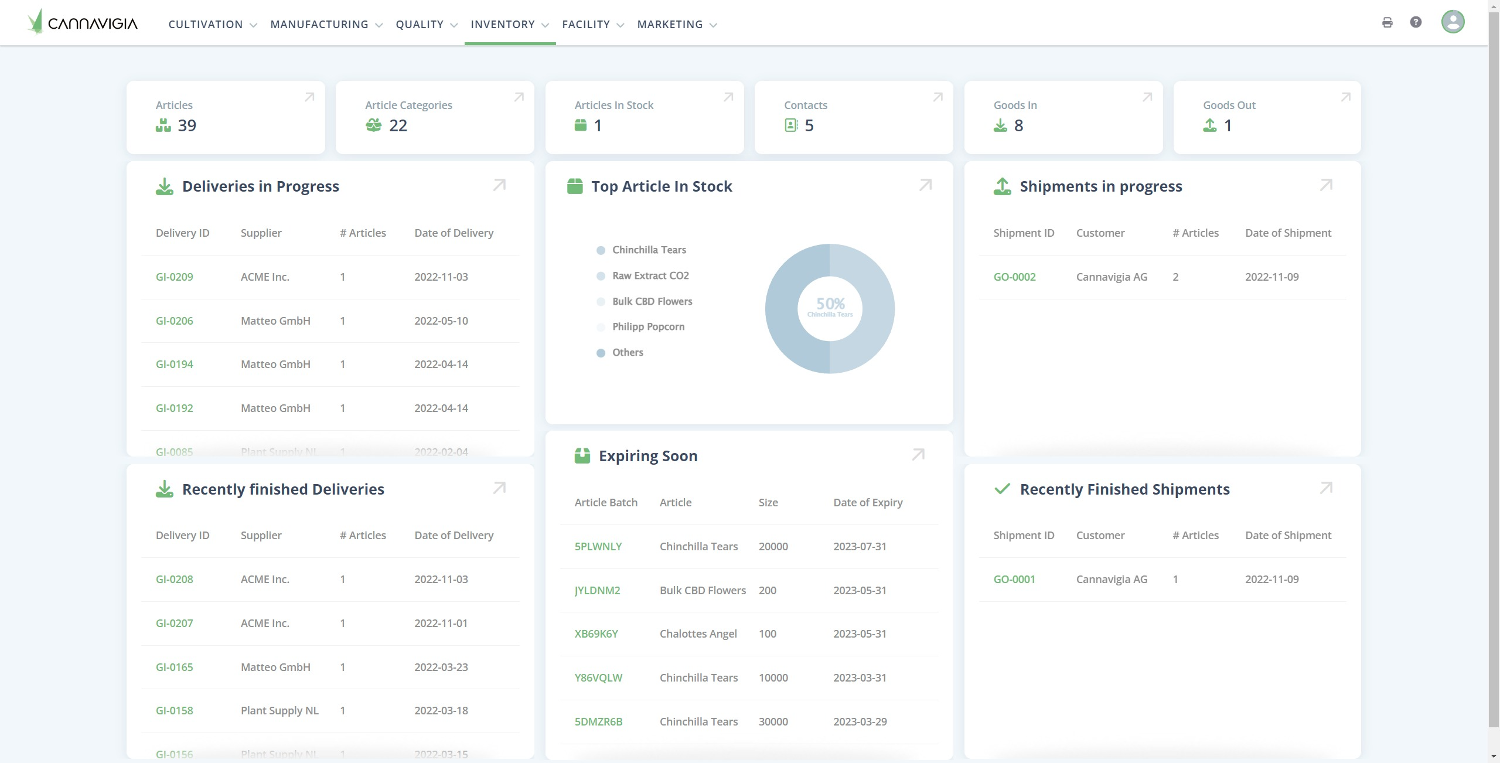Viewport: 1500px width, 763px height.
Task: Open Shipments in progress arrow icon
Action: point(1326,185)
